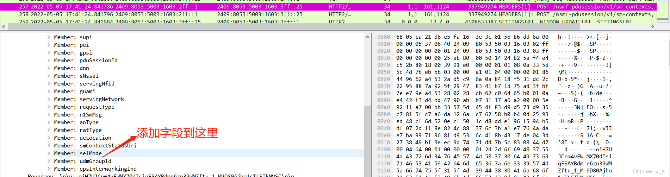The height and width of the screenshot is (177, 670).
Task: Expand the Member: supi tree node
Action: coord(49,37)
